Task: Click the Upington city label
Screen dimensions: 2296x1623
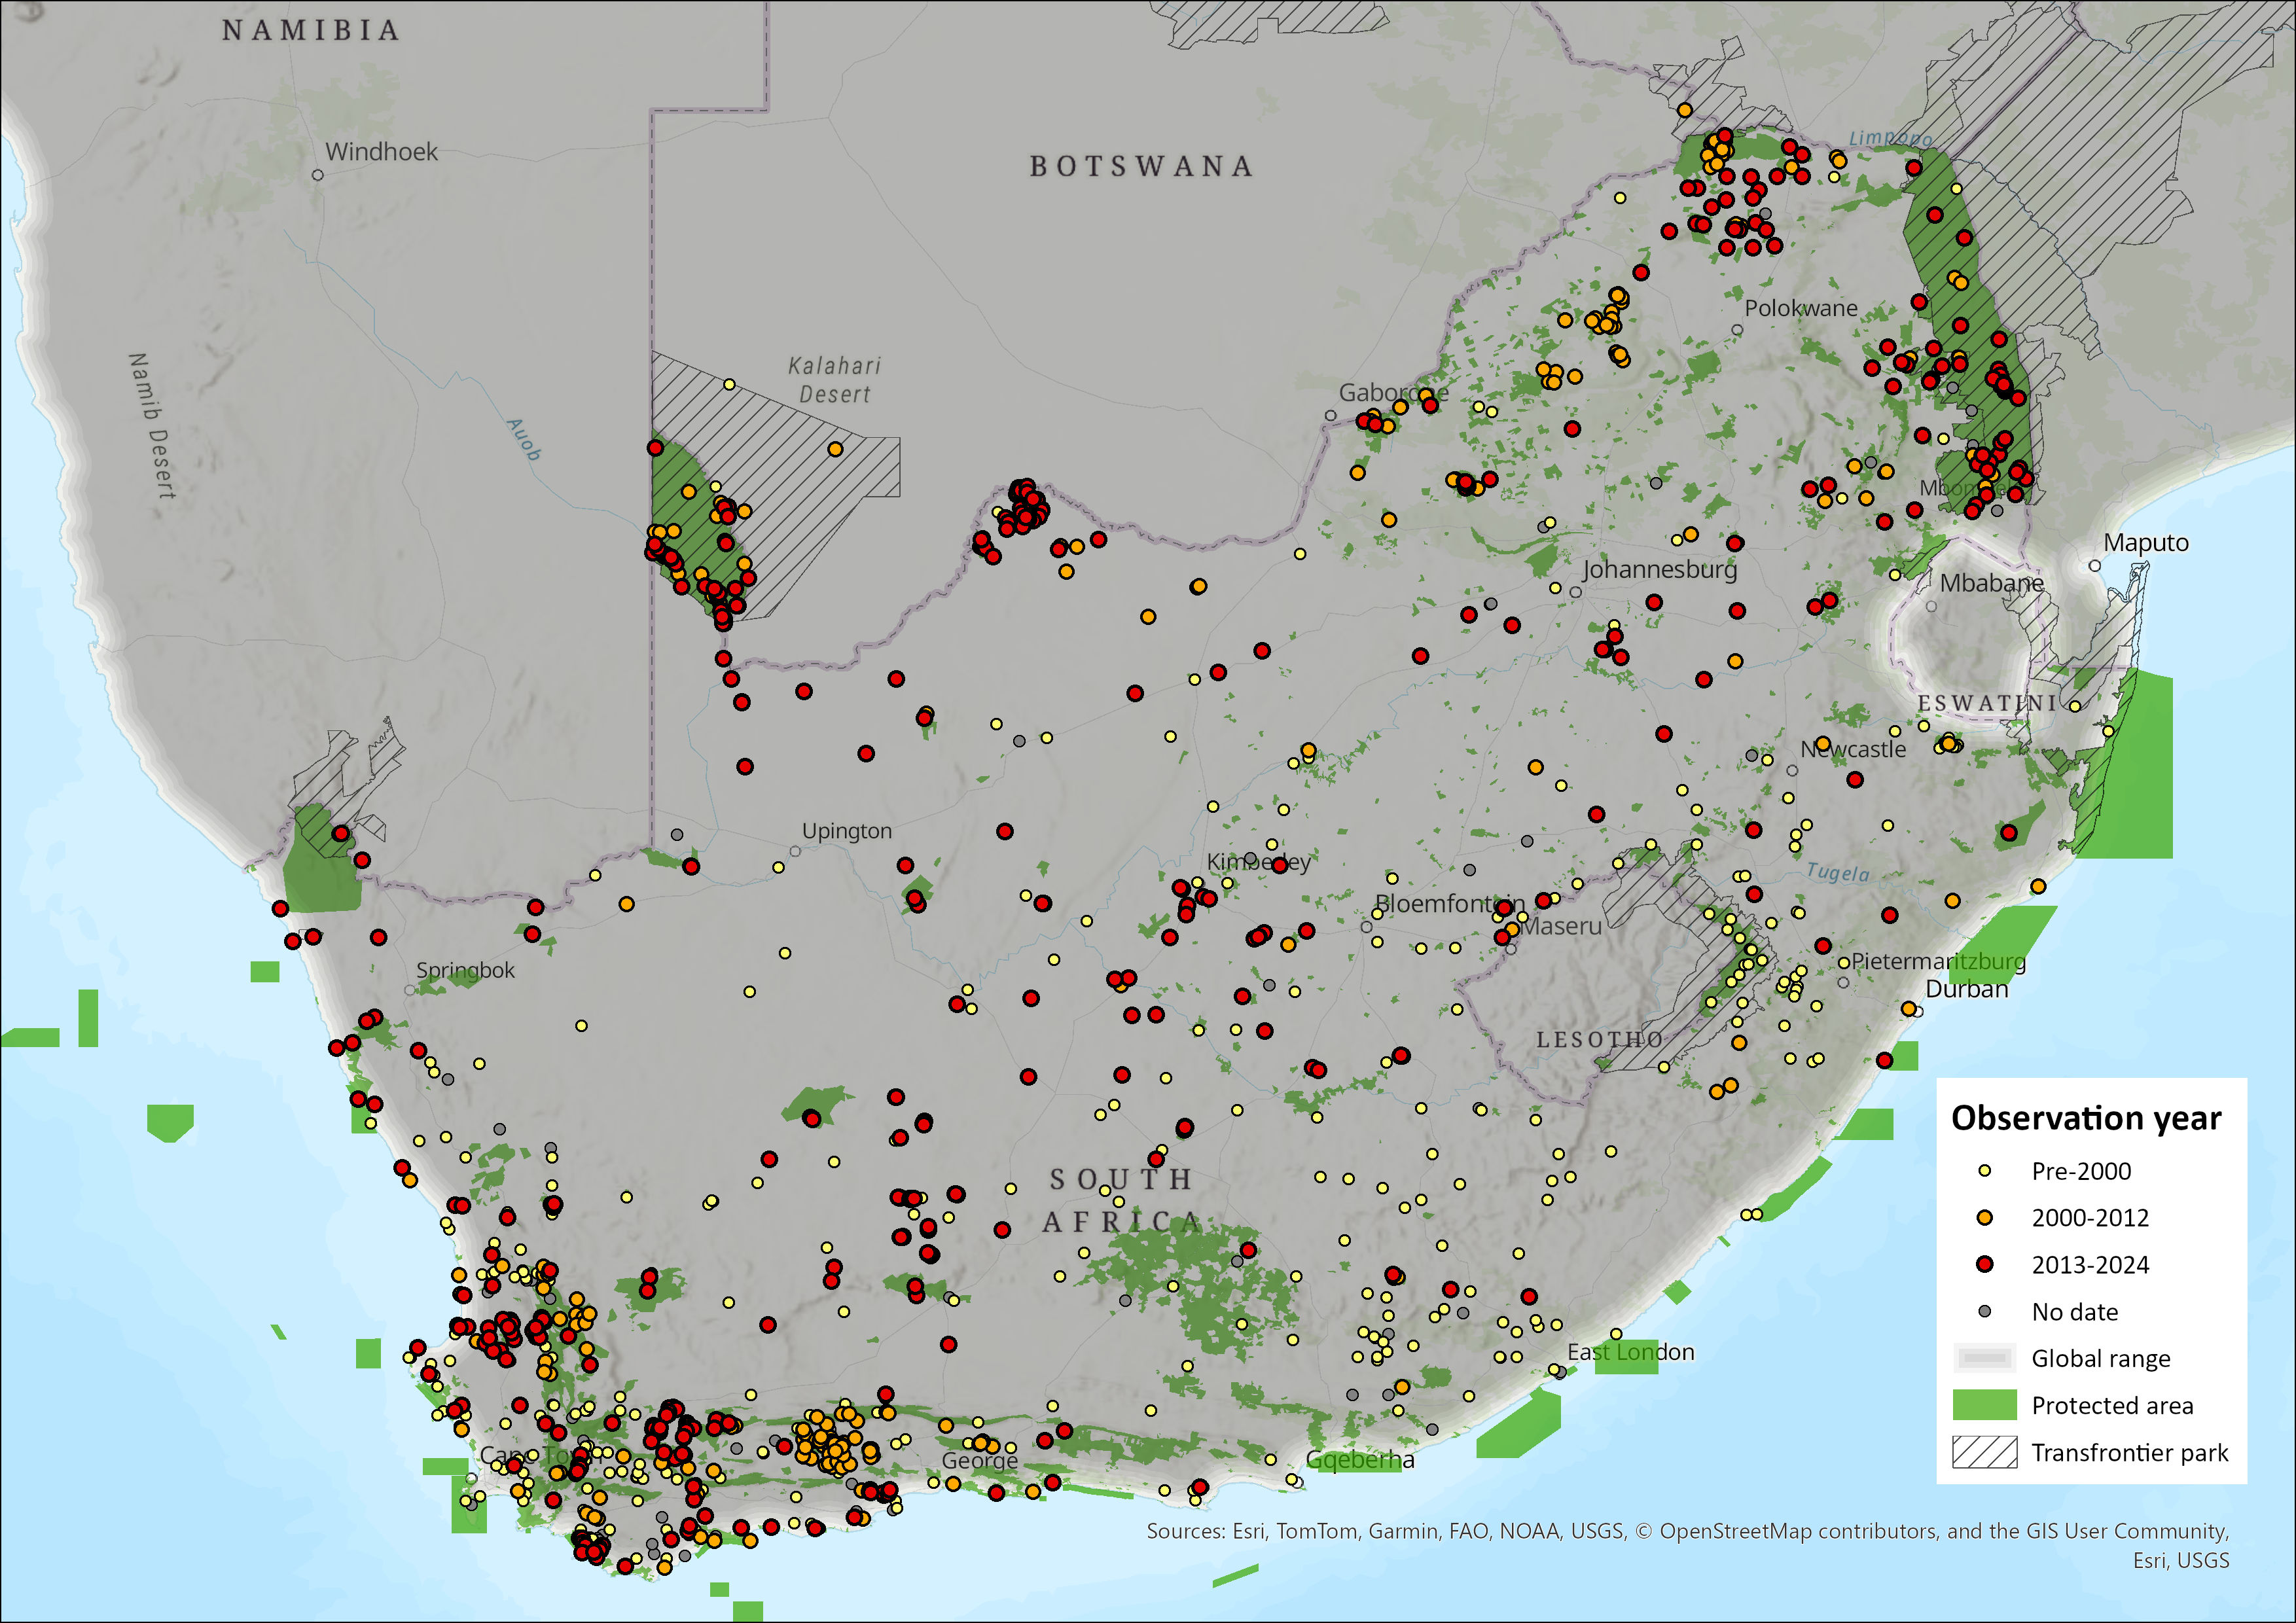Action: pyautogui.click(x=847, y=831)
